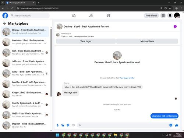Open the Chrome profile icon
Image resolution: width=184 pixels, height=138 pixels.
(176, 8)
